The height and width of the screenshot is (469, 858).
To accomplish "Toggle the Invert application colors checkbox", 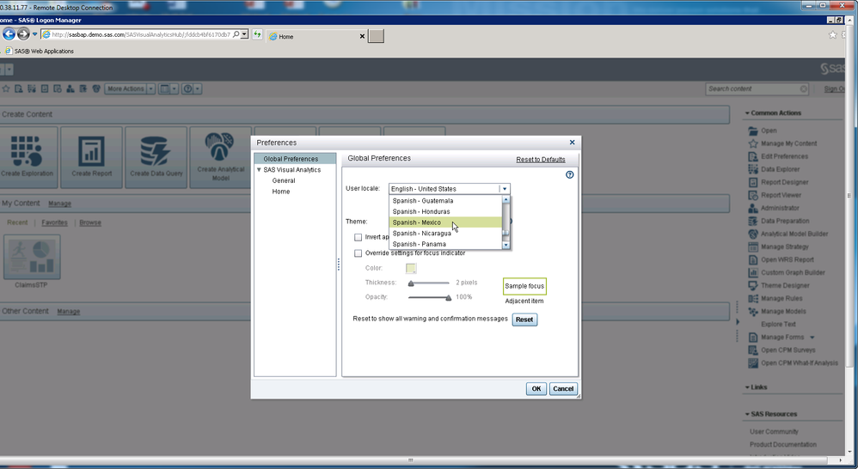I will pyautogui.click(x=358, y=237).
